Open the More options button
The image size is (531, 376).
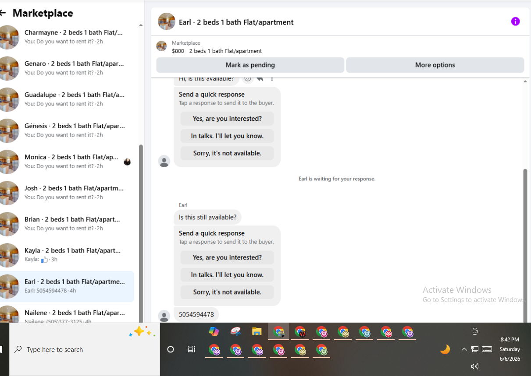tap(435, 65)
